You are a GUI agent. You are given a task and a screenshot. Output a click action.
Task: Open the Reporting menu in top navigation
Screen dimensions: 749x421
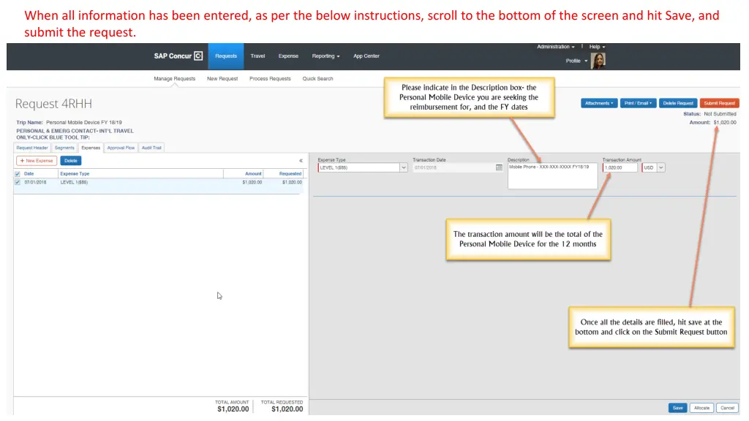pos(325,56)
